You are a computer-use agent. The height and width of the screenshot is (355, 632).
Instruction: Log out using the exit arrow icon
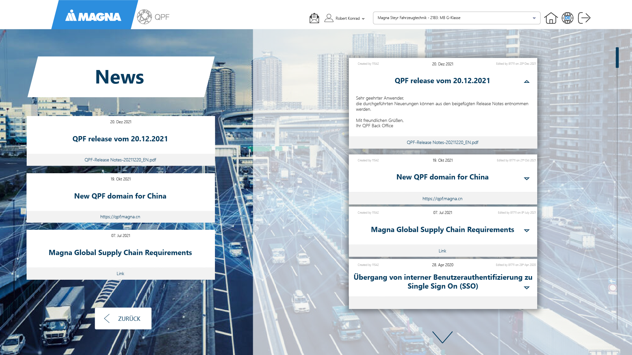584,18
